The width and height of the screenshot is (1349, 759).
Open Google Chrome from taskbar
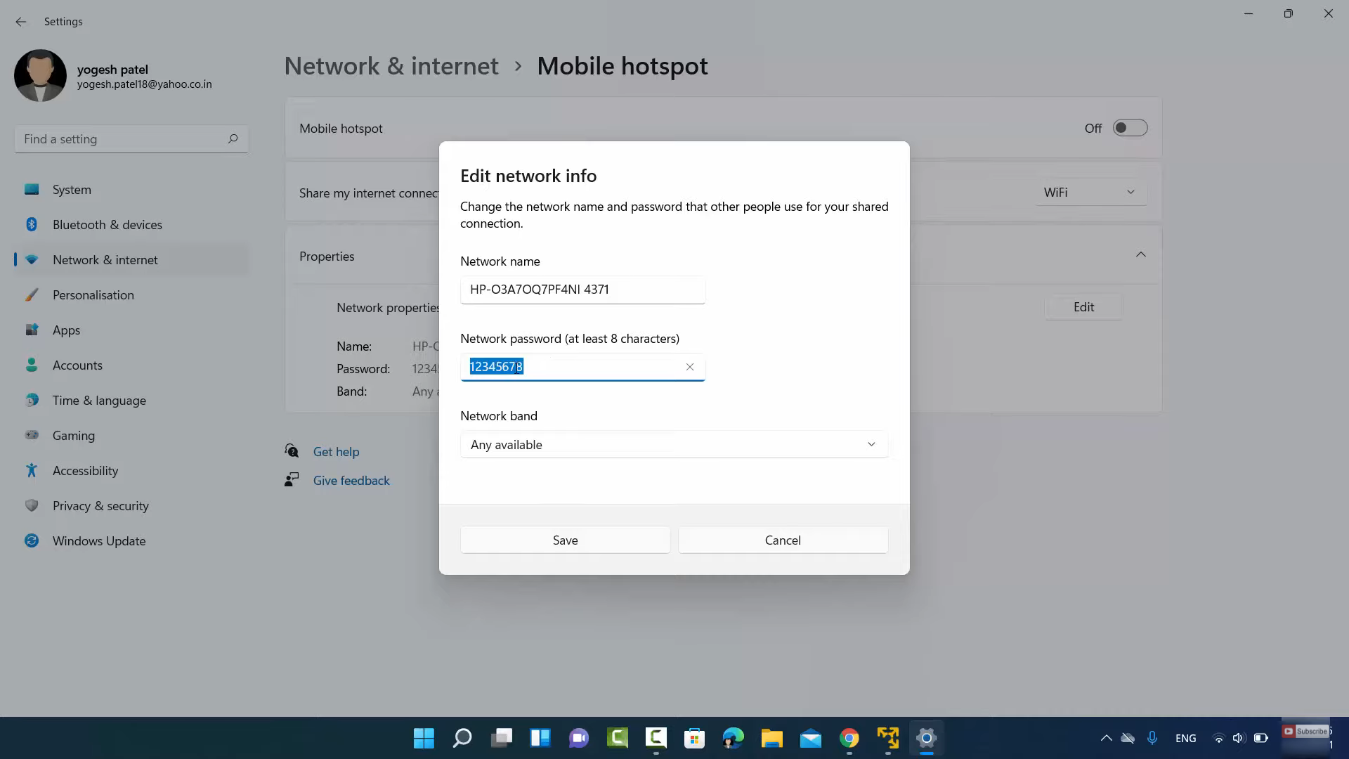pos(849,738)
